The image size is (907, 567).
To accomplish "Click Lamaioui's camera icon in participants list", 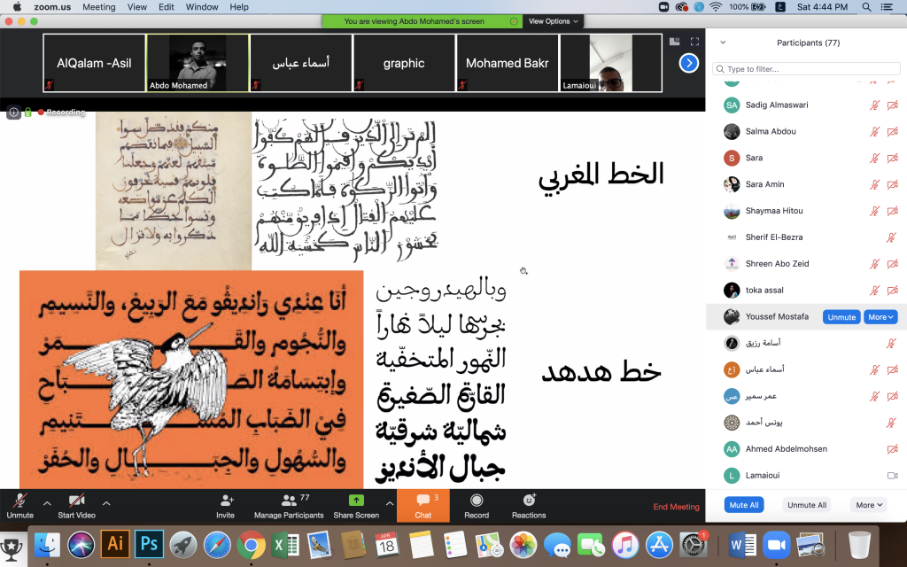I will coord(893,476).
